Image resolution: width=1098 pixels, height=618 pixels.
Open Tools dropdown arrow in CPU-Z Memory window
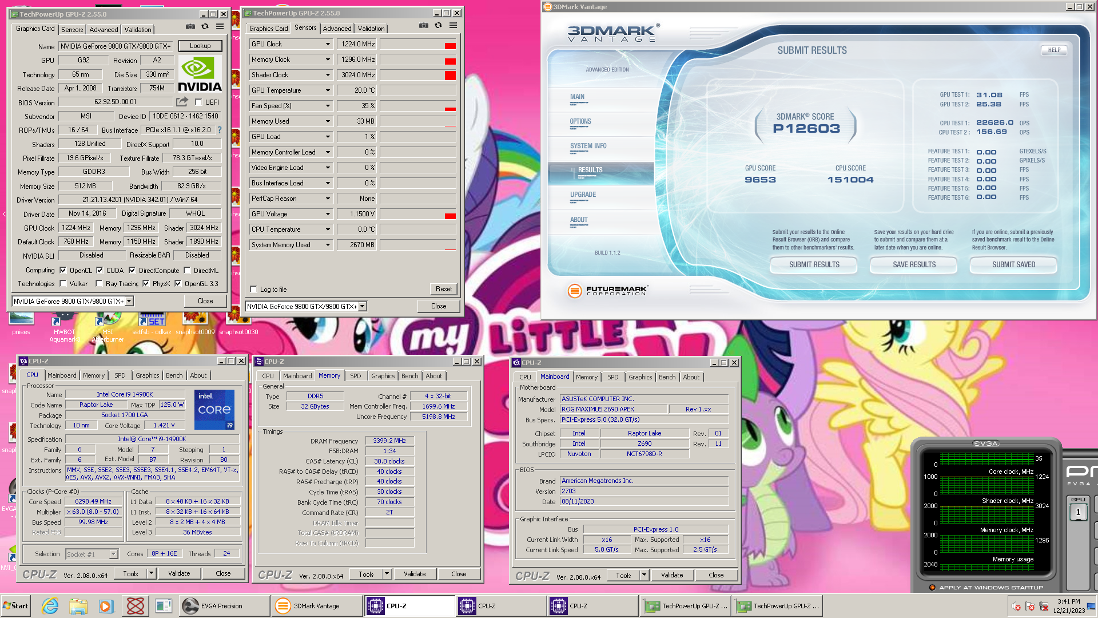point(387,574)
